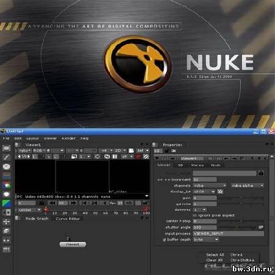Open the Merge nodes icon

tap(6, 213)
